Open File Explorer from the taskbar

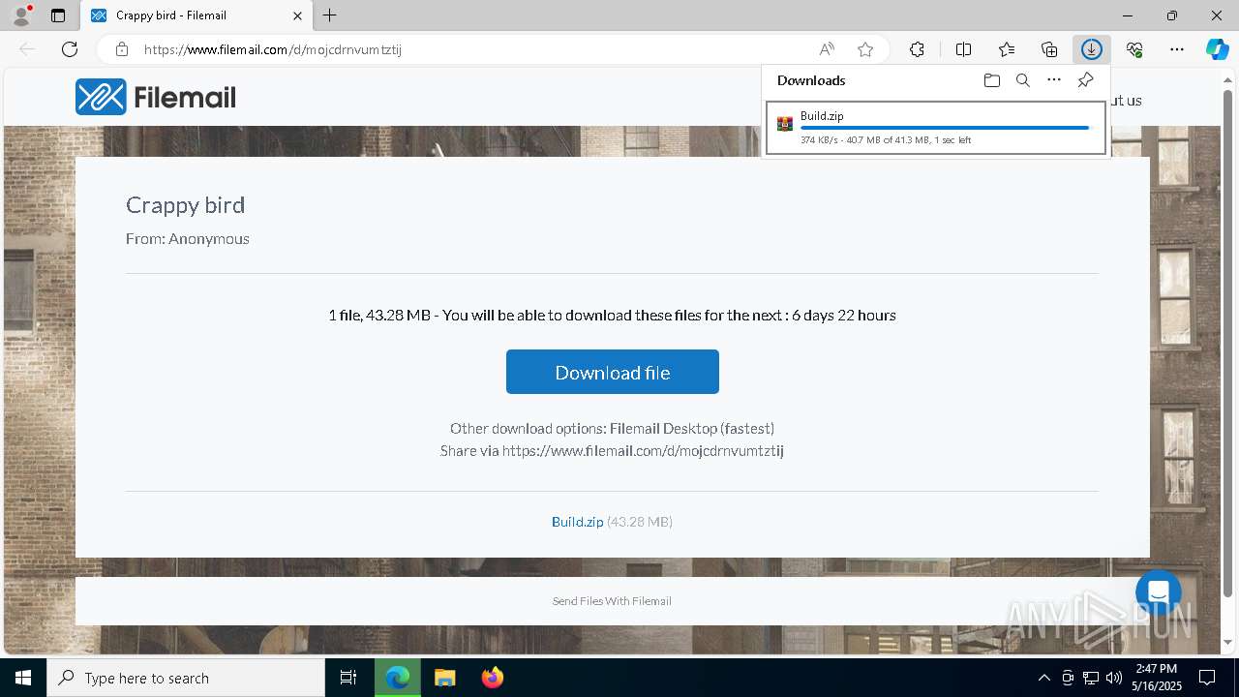click(445, 678)
